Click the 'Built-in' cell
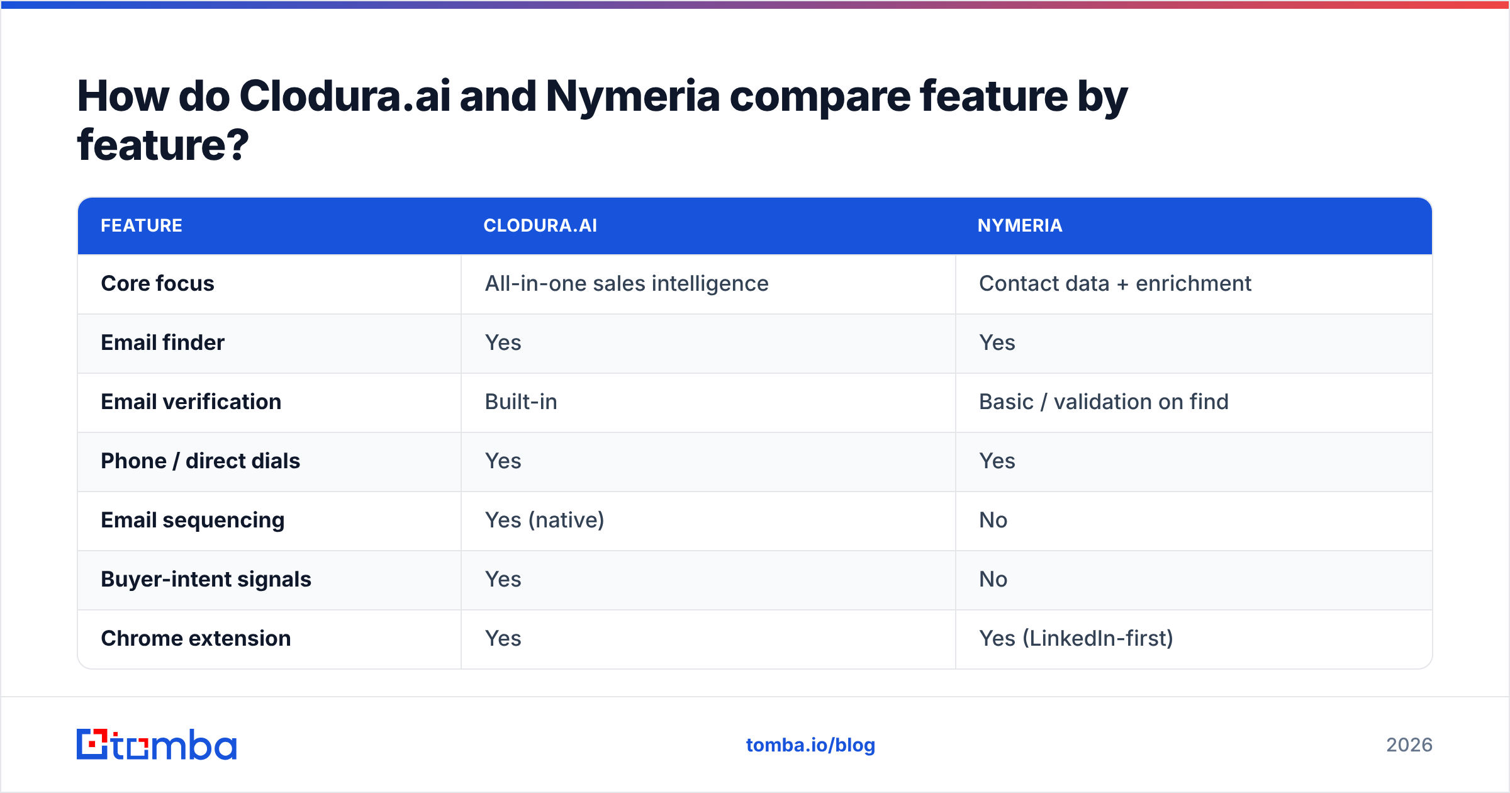This screenshot has width=1510, height=793. point(521,402)
